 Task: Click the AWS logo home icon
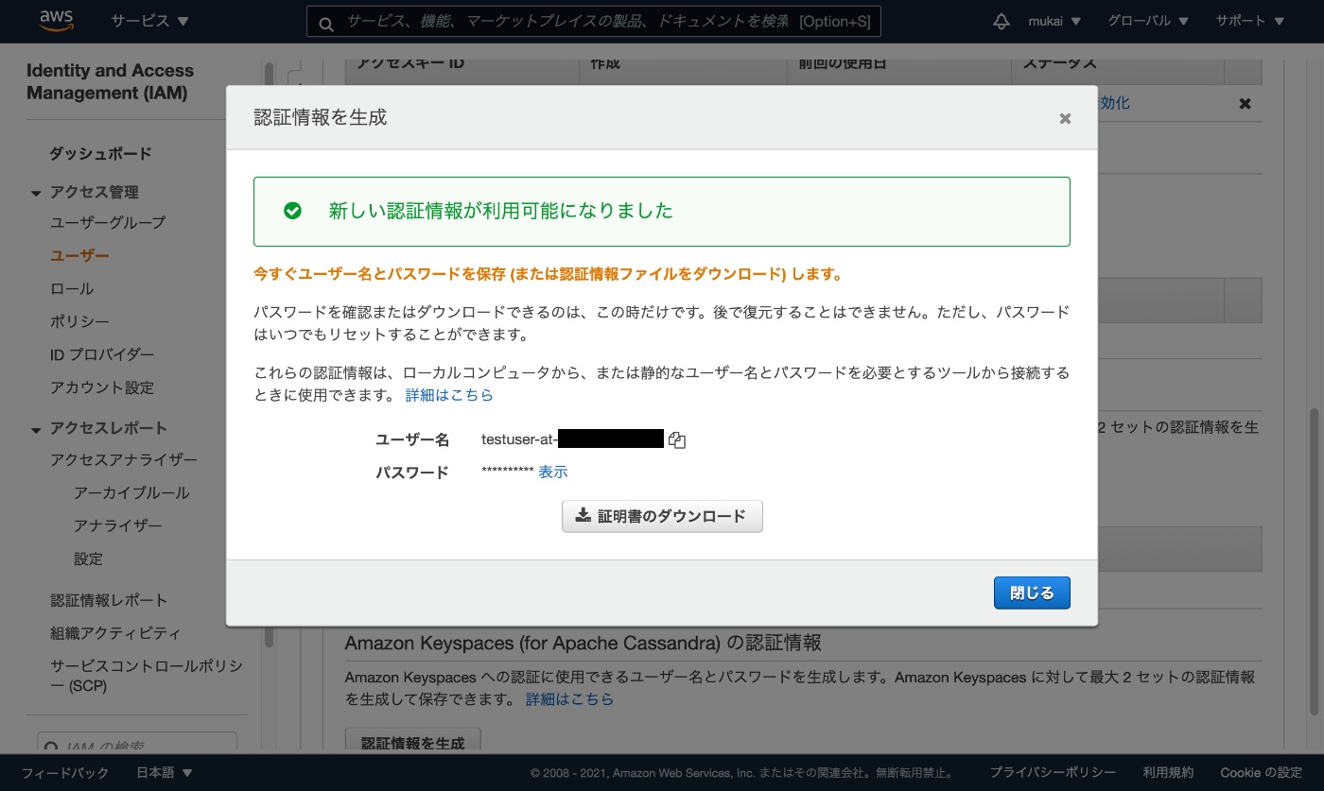tap(57, 21)
